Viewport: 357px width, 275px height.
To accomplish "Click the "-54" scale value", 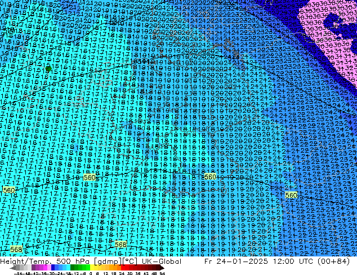I will (x=18, y=274).
